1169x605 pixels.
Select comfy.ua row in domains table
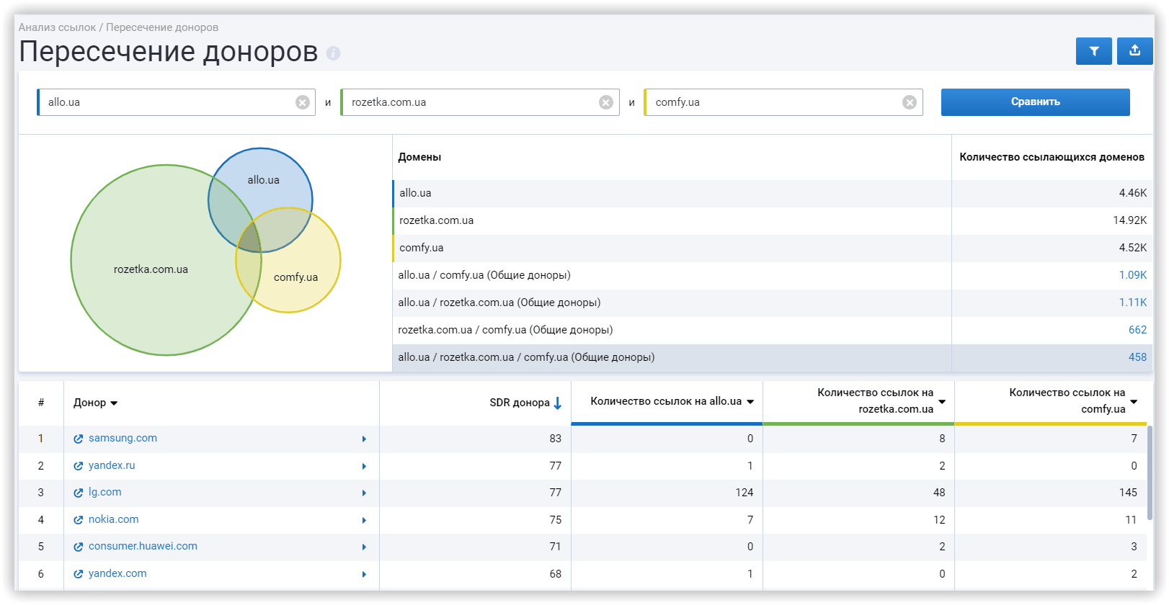pos(772,248)
